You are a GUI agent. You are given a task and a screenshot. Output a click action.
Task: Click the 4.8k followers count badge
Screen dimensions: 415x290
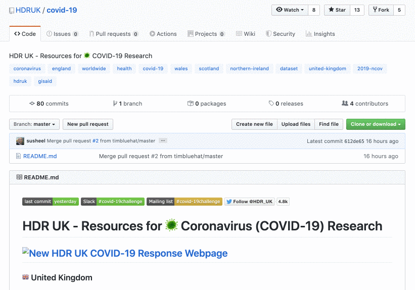[x=283, y=202]
